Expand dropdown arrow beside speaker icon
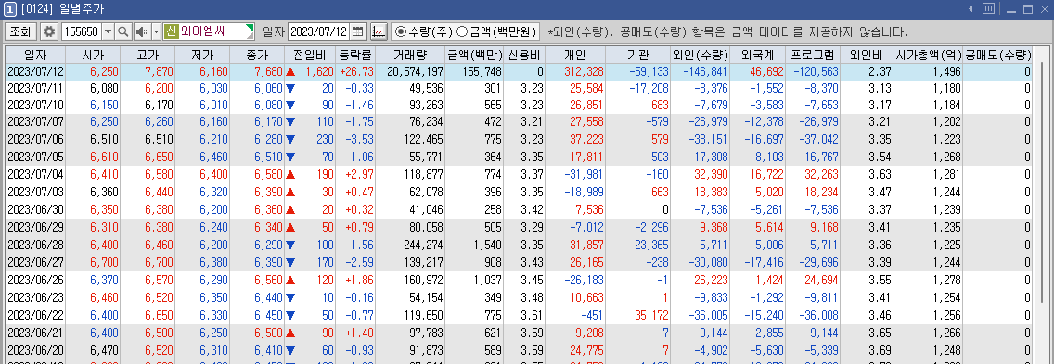Viewport: 1054px width, 364px height. (x=157, y=31)
